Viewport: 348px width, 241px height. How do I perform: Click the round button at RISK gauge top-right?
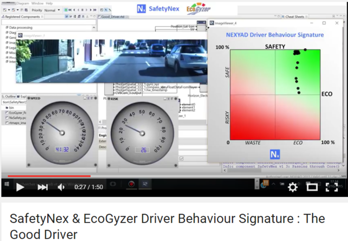pyautogui.click(x=176, y=98)
